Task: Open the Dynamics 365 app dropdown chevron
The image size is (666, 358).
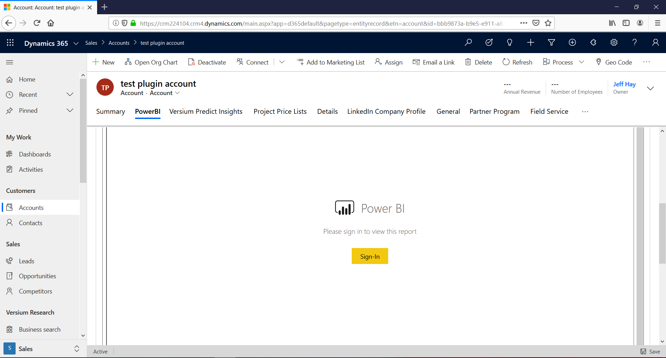Action: coord(76,43)
